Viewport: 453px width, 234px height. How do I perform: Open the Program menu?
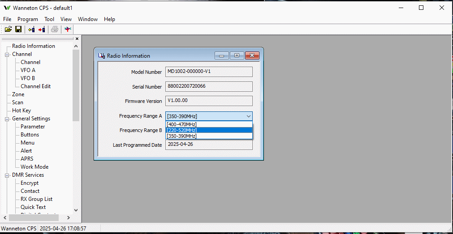click(28, 19)
